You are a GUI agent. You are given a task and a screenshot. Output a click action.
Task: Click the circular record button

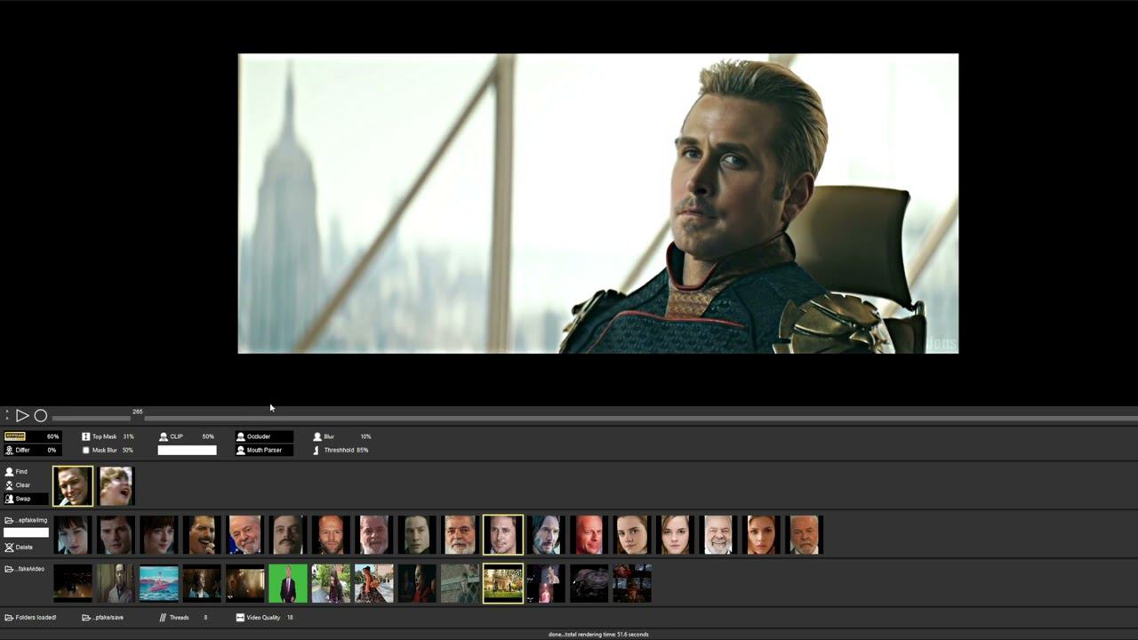point(40,416)
